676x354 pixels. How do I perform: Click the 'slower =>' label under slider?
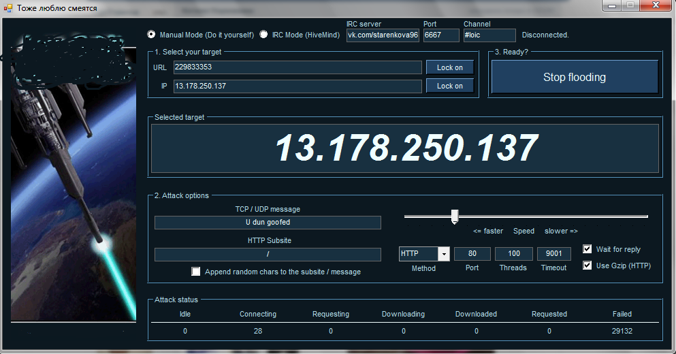point(561,231)
